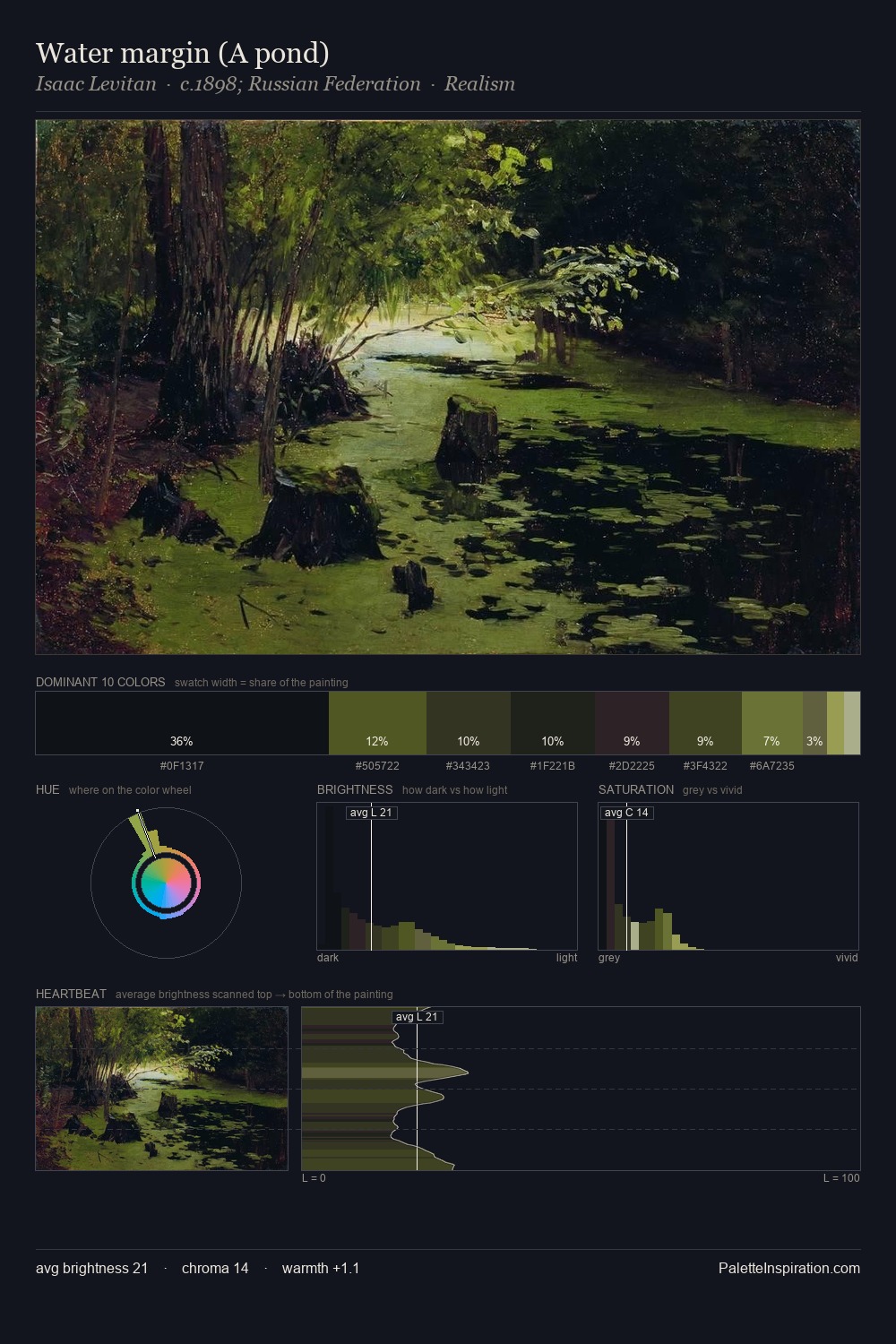Open the PaletteInspiration.com link

789,1268
